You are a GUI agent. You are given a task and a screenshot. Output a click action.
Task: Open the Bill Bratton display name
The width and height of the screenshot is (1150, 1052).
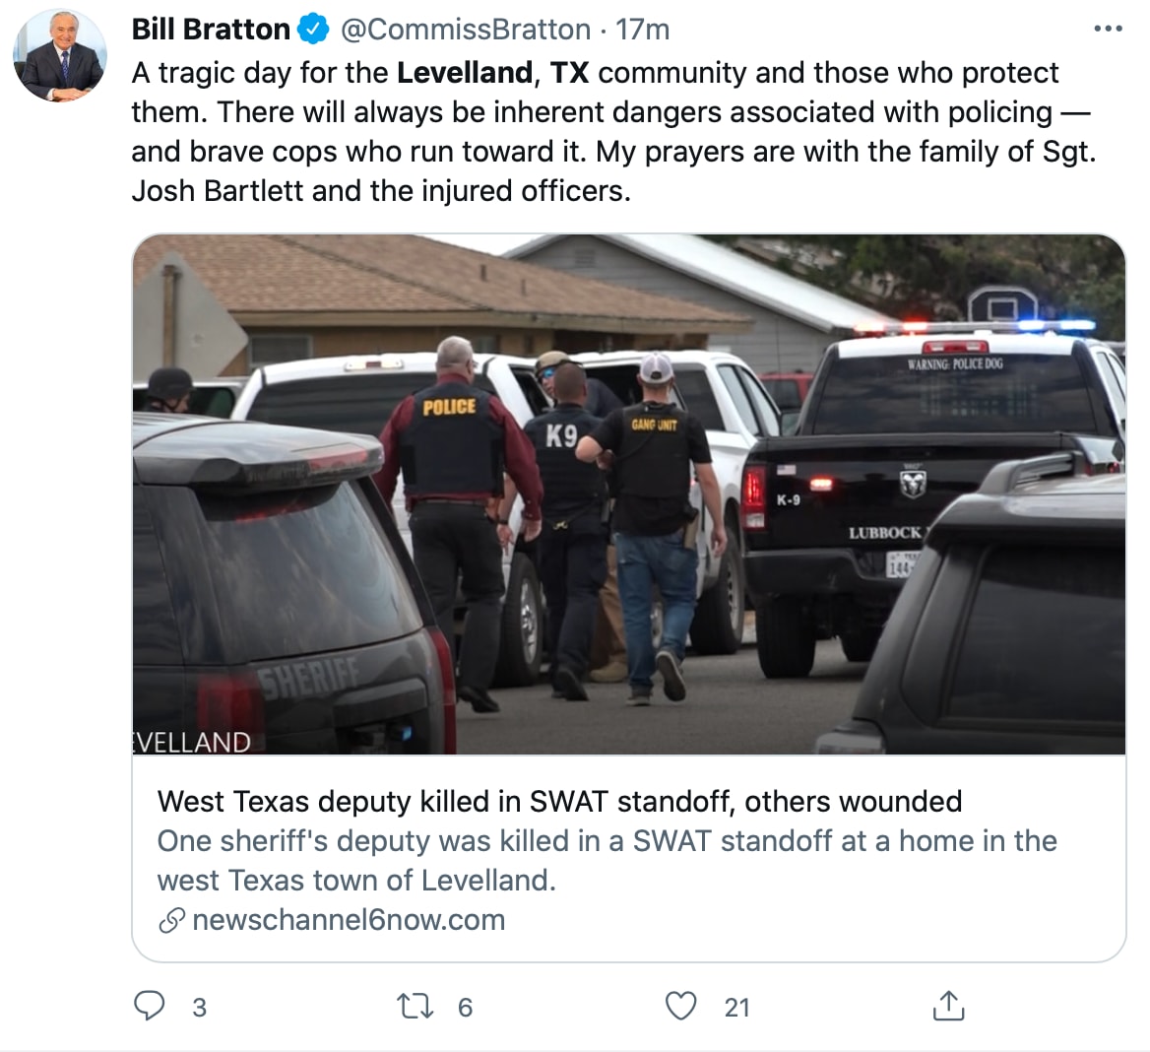tap(212, 30)
